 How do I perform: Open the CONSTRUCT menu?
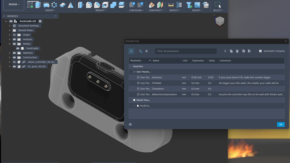[156, 11]
